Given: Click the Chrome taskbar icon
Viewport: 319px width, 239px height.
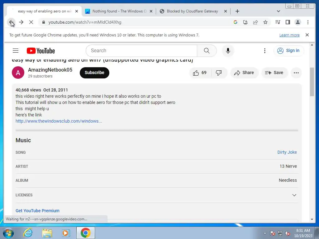Looking at the screenshot, I should [86, 233].
